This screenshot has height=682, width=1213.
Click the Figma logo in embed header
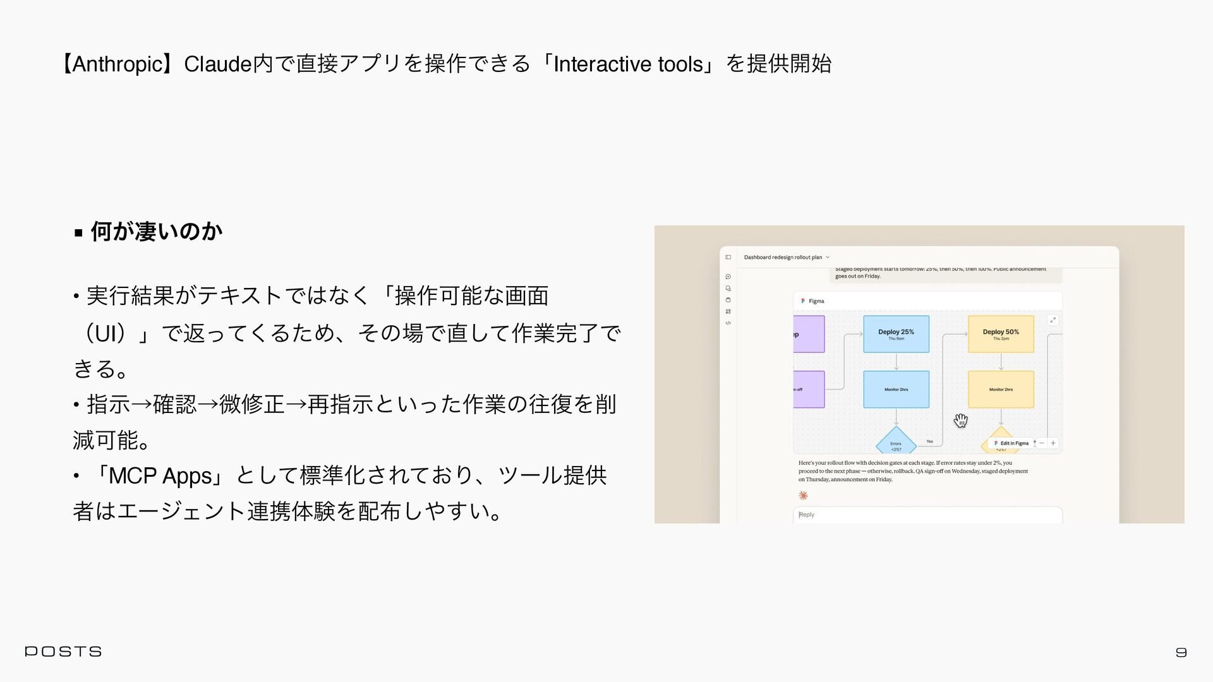803,301
